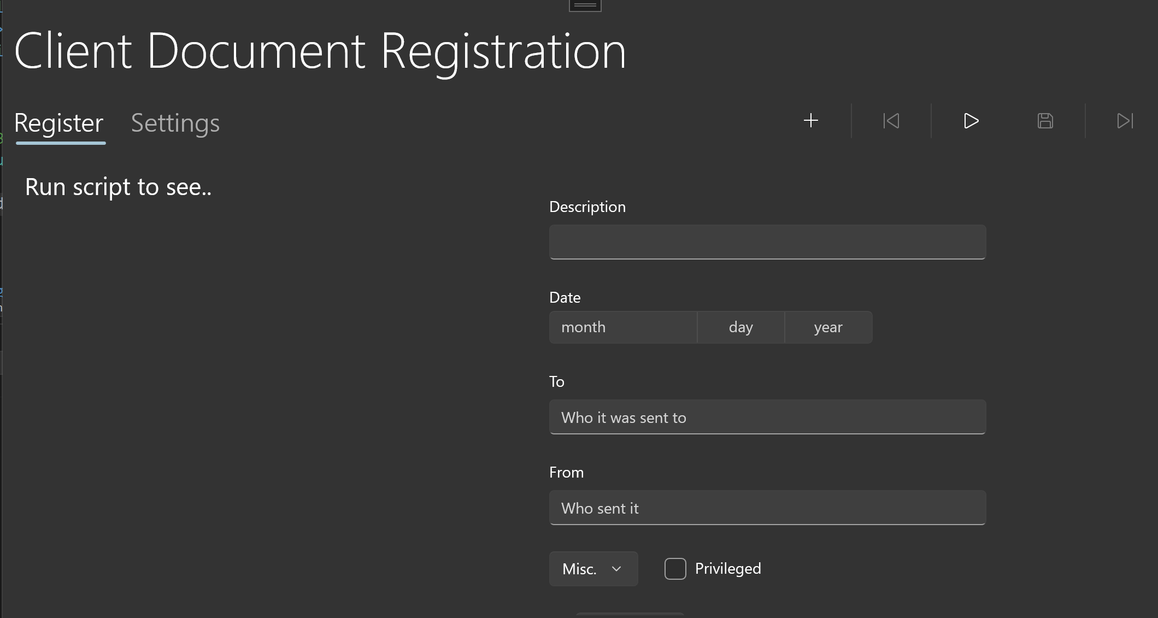Open the Misc. category dropdown

pos(593,569)
